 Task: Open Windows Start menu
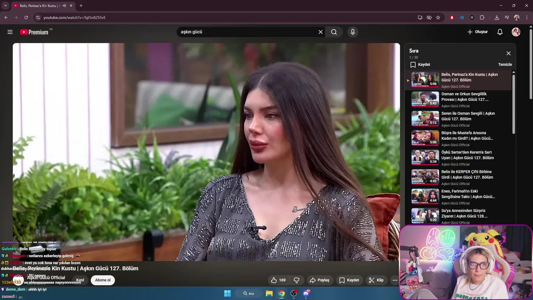pyautogui.click(x=227, y=293)
